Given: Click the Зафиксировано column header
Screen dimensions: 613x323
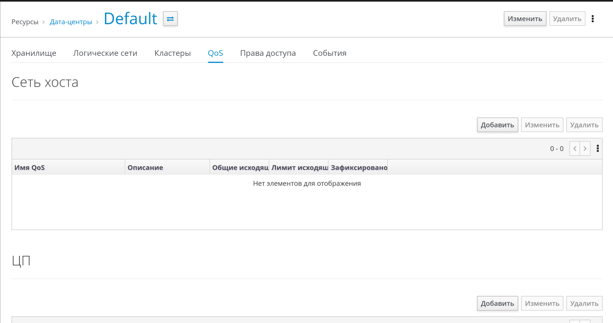Looking at the screenshot, I should pos(359,167).
